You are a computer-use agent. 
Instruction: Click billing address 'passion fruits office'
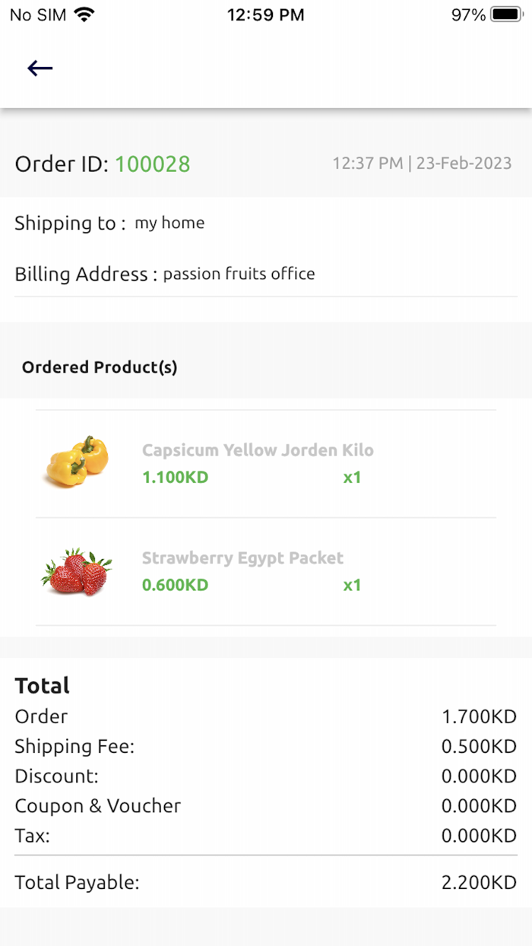coord(240,274)
